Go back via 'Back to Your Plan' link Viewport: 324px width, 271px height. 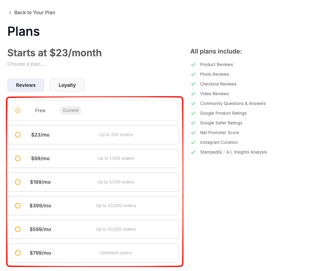[x=34, y=13]
